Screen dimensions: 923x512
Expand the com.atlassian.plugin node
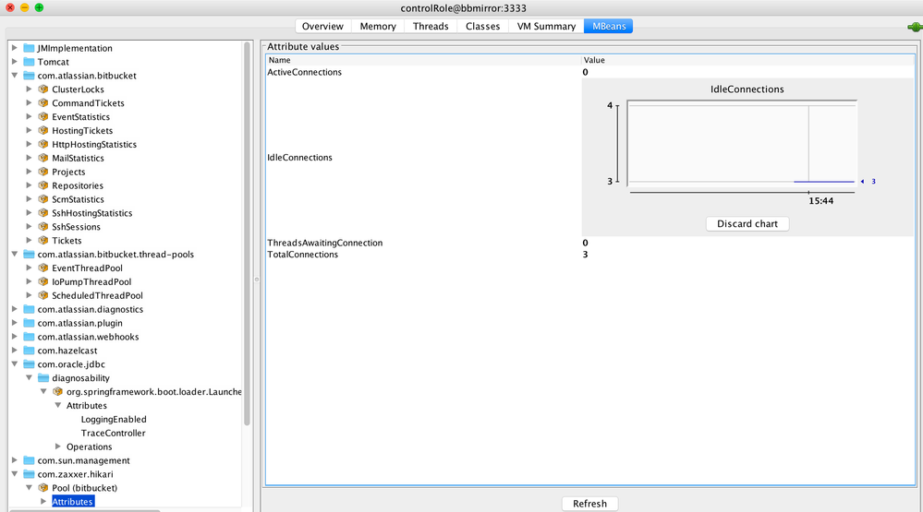pos(15,323)
